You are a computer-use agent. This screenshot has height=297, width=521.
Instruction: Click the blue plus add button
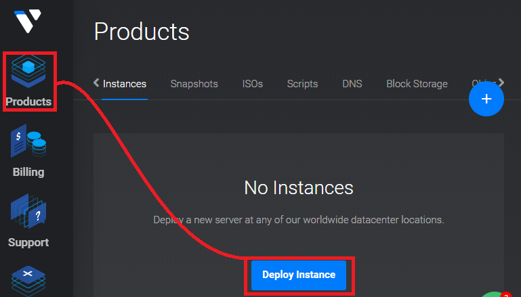click(486, 99)
